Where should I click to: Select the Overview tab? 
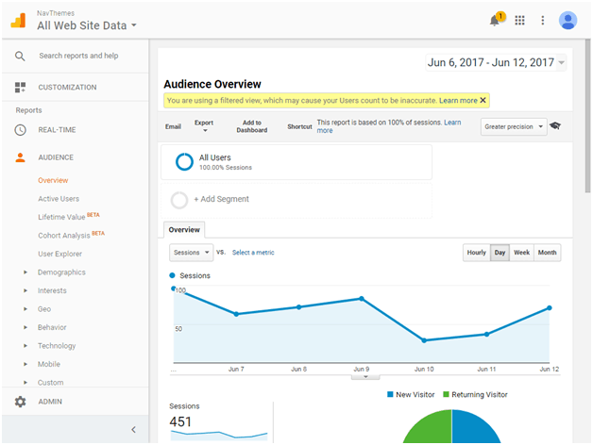click(184, 230)
